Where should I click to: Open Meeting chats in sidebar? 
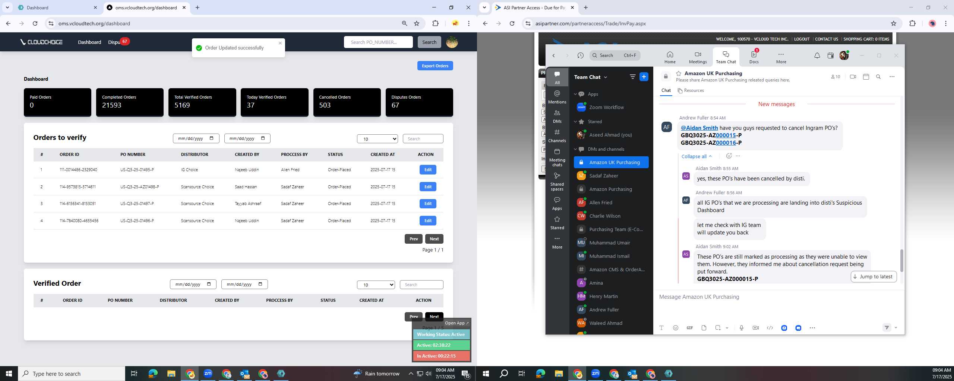(557, 157)
